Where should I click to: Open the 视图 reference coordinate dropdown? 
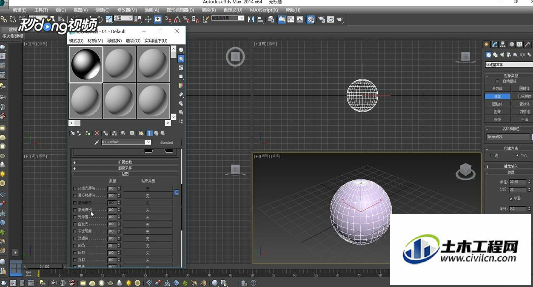[123, 18]
